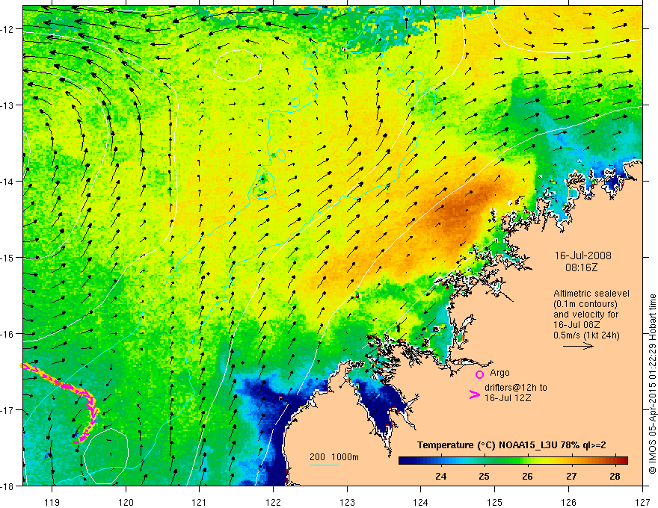Viewport: 658px width, 508px height.
Task: Click the longitude axis label 126
Action: (x=568, y=502)
